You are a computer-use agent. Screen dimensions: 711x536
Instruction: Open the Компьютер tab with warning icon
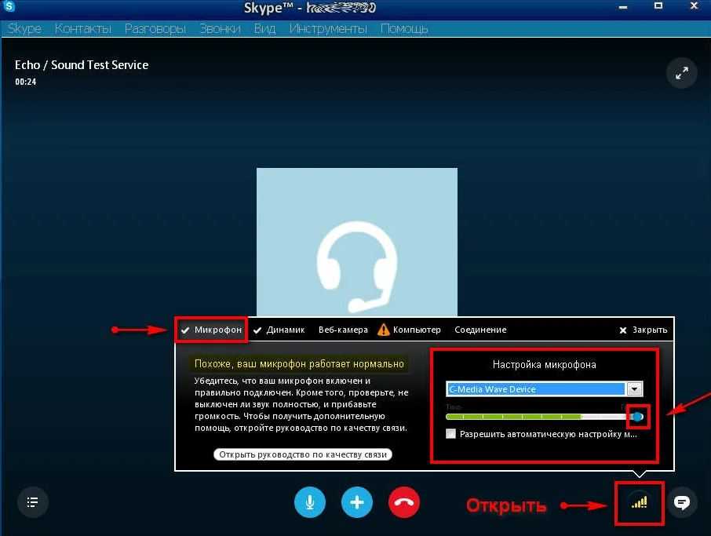point(410,330)
